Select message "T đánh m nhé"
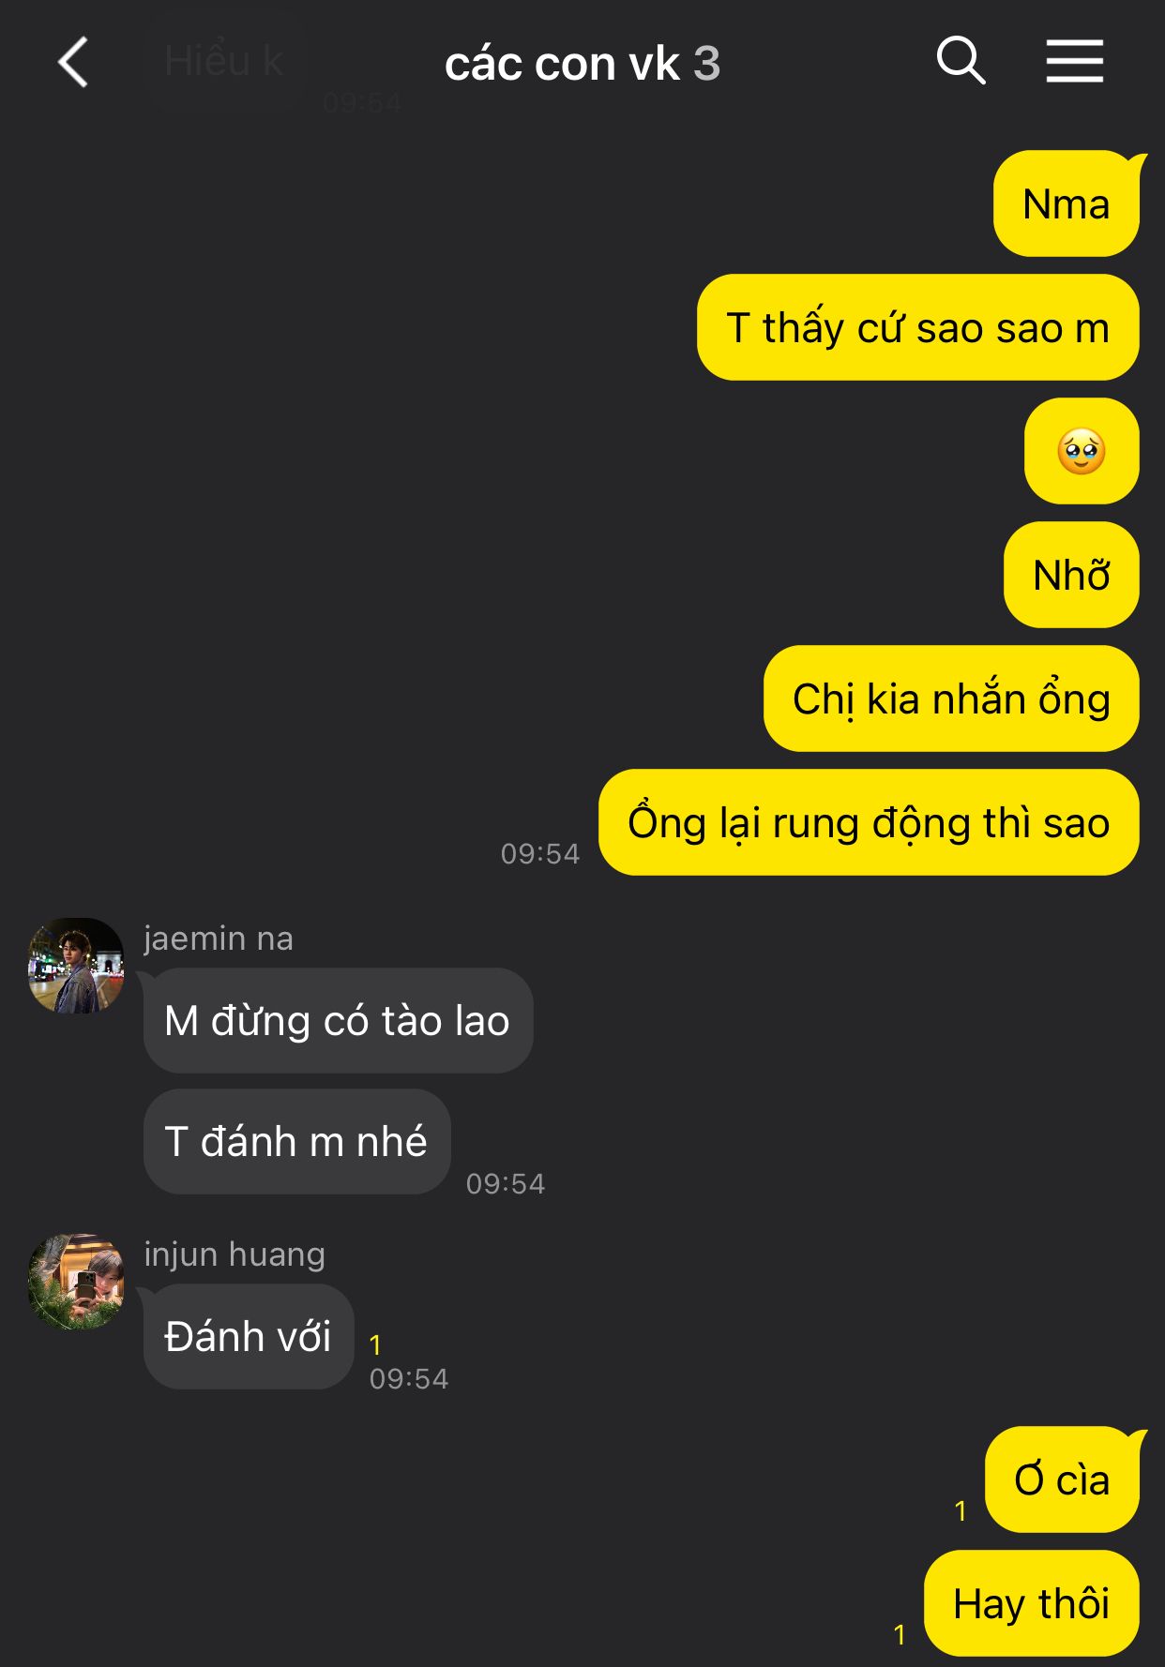This screenshot has height=1667, width=1165. 296,1141
